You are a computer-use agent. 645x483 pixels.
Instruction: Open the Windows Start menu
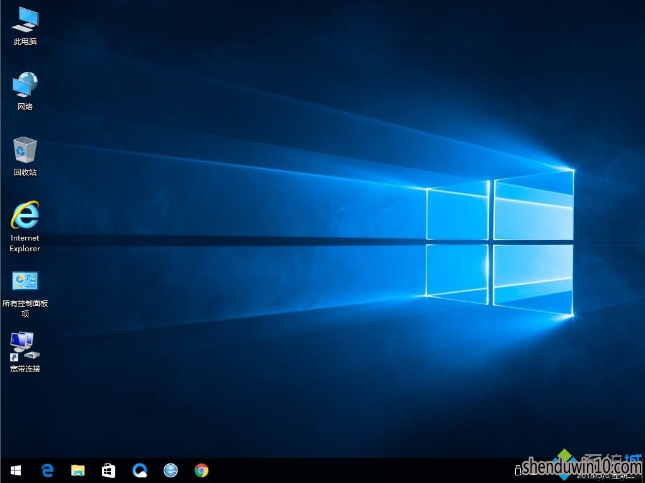tap(16, 470)
